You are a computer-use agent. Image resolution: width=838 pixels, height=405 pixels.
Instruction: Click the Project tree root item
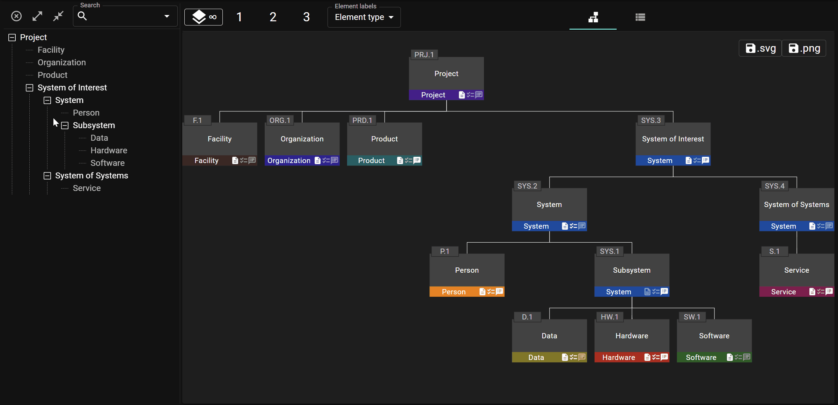[x=34, y=37]
